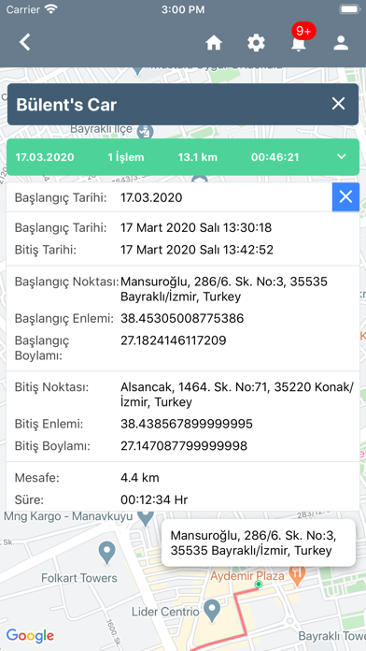Tap the Folkart Towers map pin

pos(107,553)
